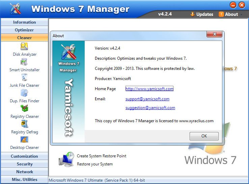Click the Create System Restore Point icon
Image resolution: width=249 pixels, height=184 pixels.
(x=66, y=159)
